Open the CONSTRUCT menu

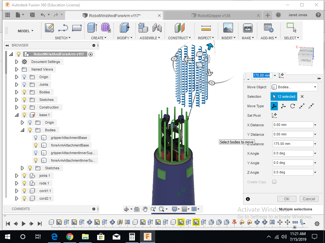coord(179,38)
